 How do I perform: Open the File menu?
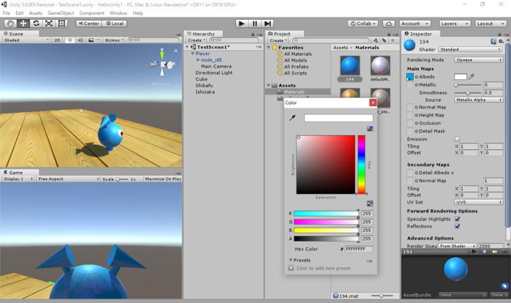(6, 13)
